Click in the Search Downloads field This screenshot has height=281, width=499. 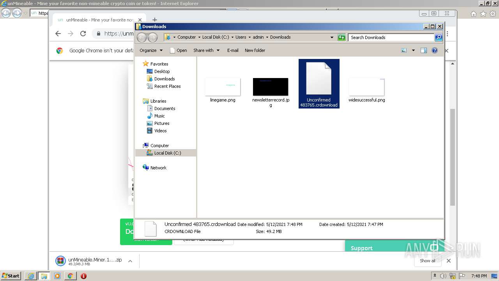click(x=391, y=37)
